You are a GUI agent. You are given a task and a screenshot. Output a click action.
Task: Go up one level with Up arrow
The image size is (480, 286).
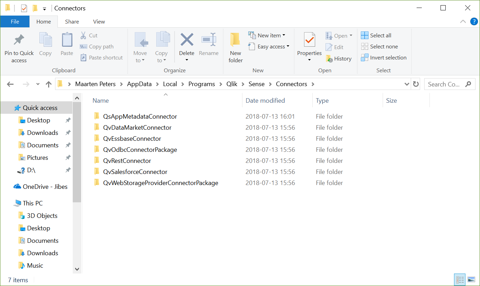tap(48, 84)
